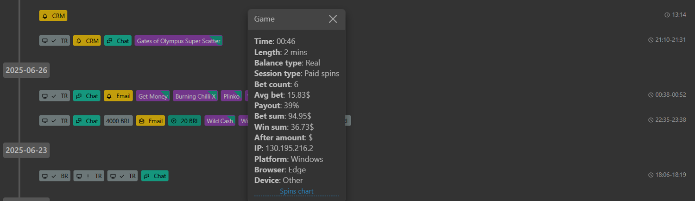Image resolution: width=695 pixels, height=201 pixels.
Task: Select the Get Money game tag
Action: [153, 96]
